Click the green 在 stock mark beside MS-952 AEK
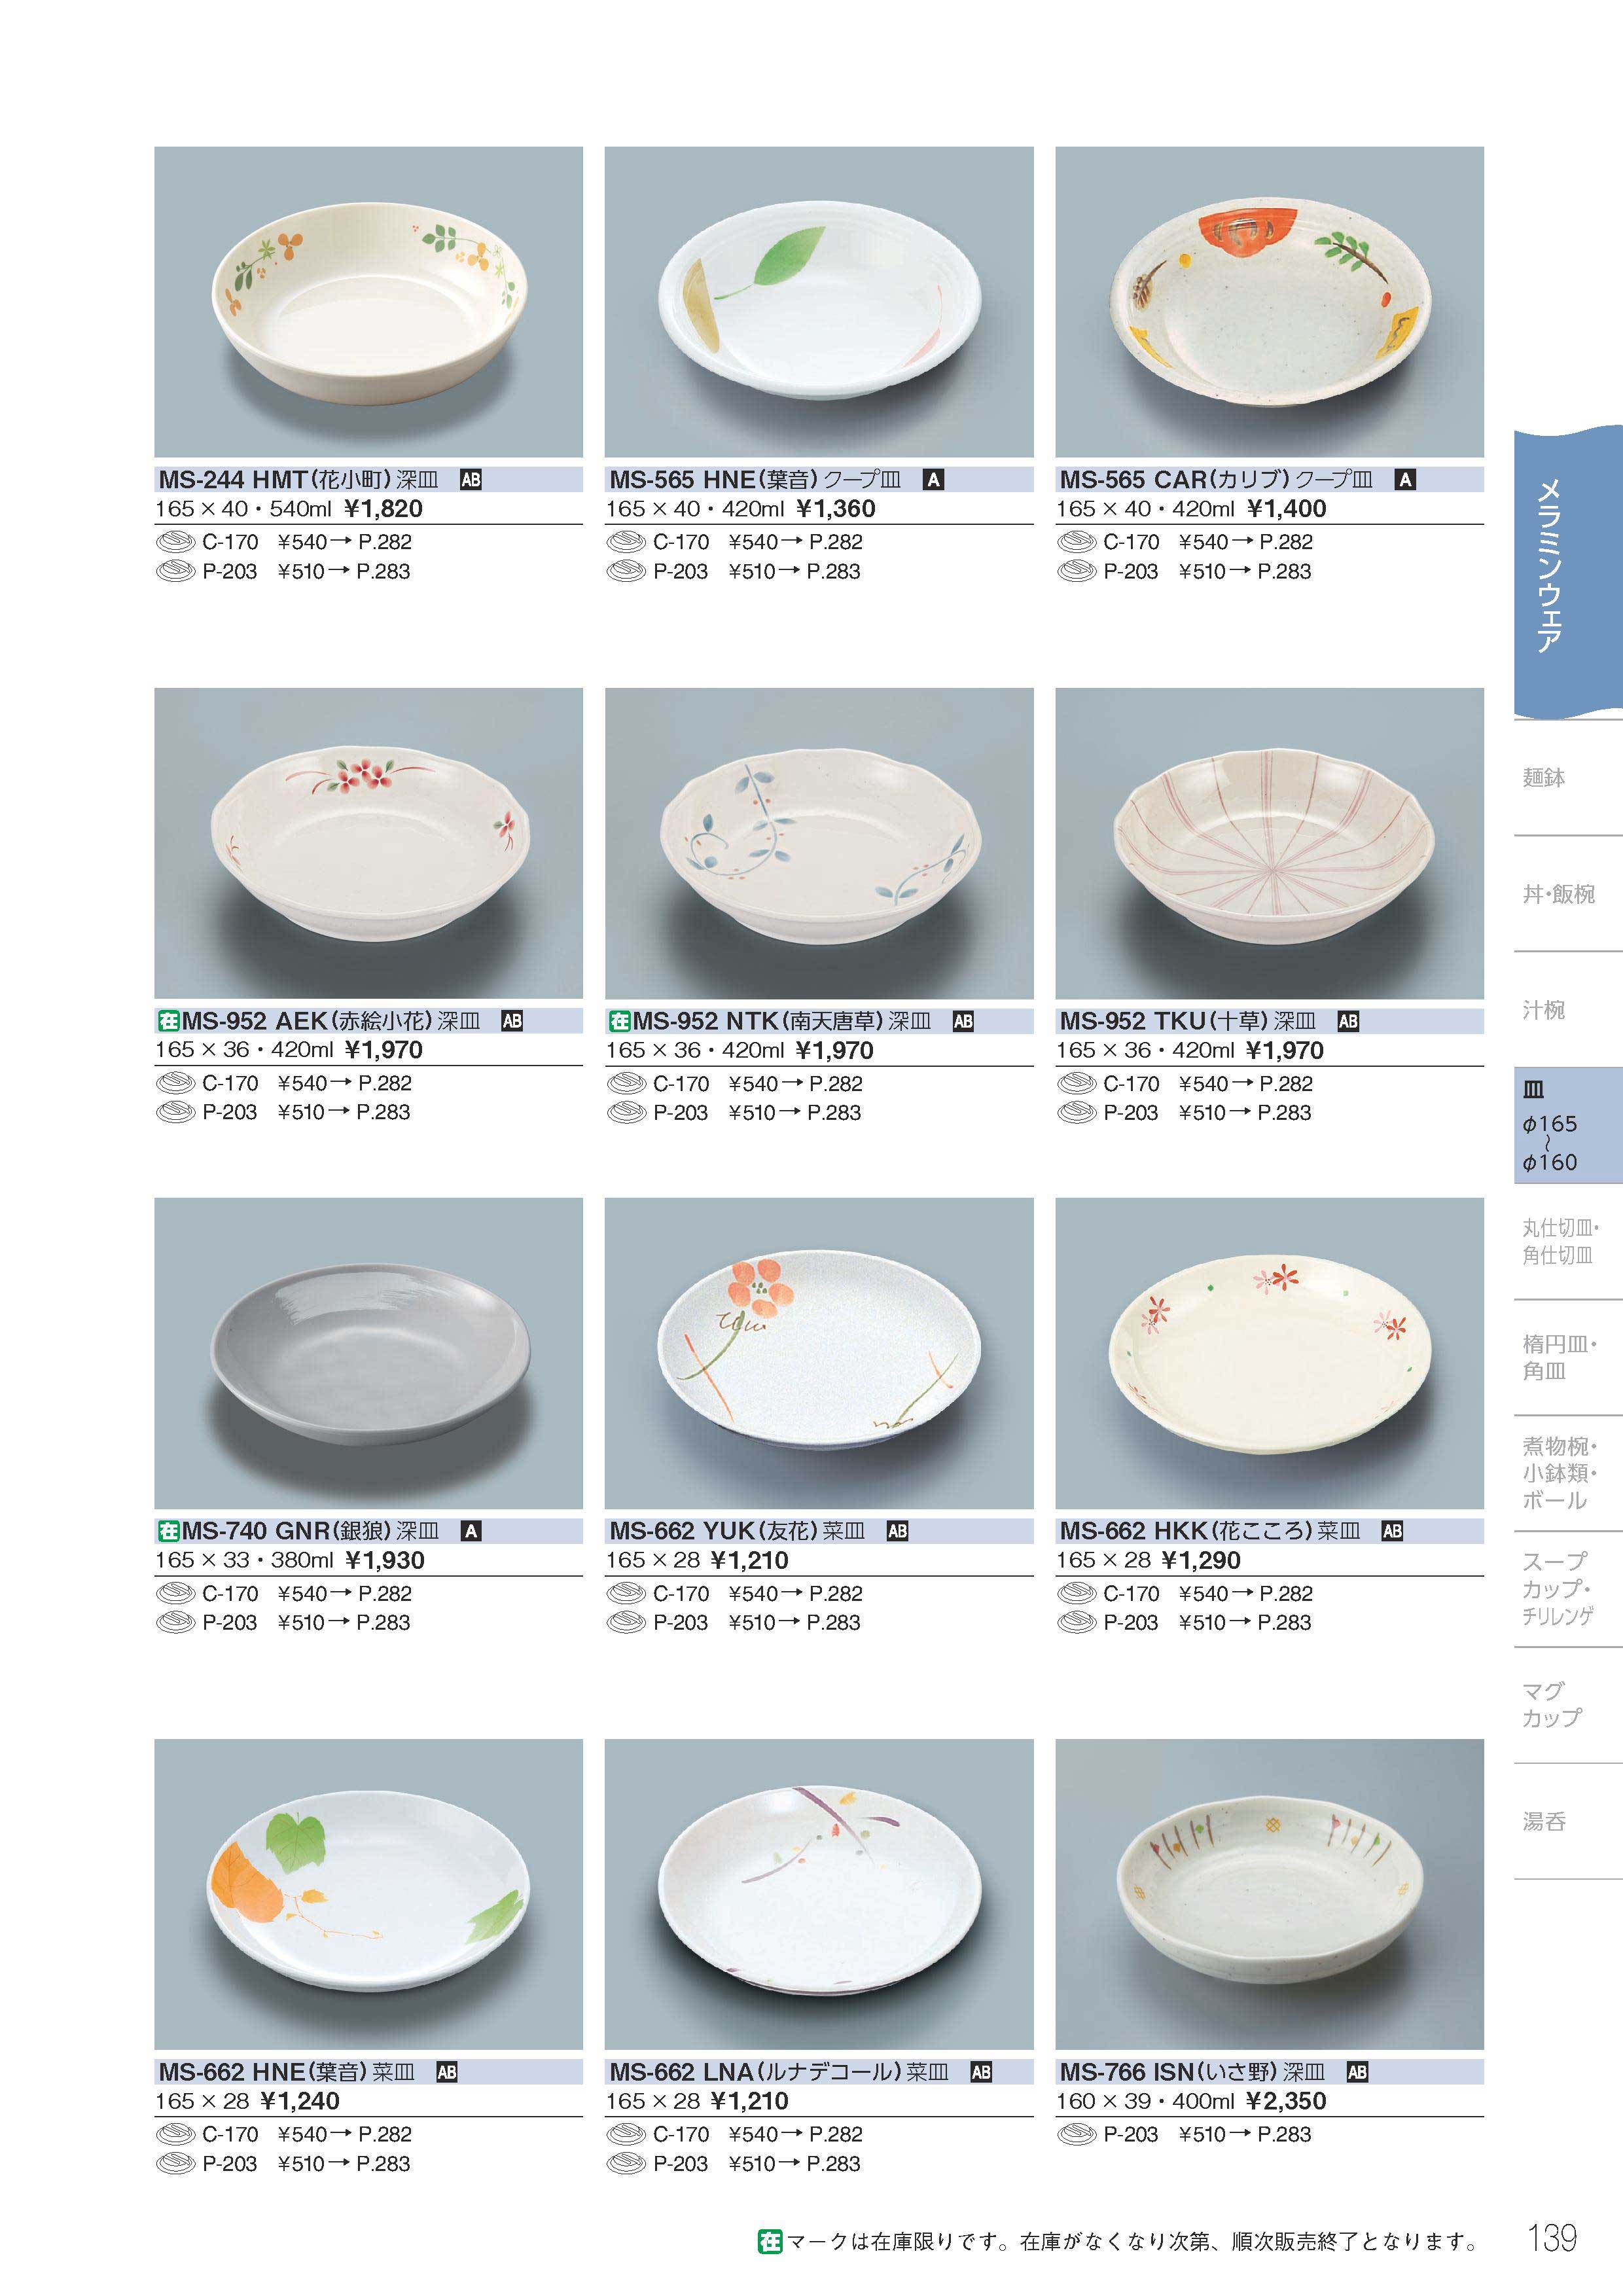Image resolution: width=1623 pixels, height=2296 pixels. coord(168,1021)
